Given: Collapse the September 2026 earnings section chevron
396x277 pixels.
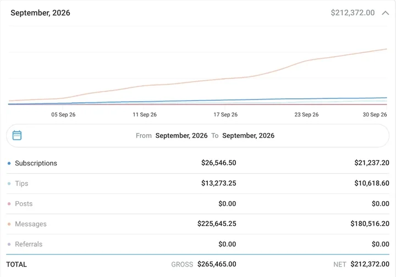Looking at the screenshot, I should (385, 13).
